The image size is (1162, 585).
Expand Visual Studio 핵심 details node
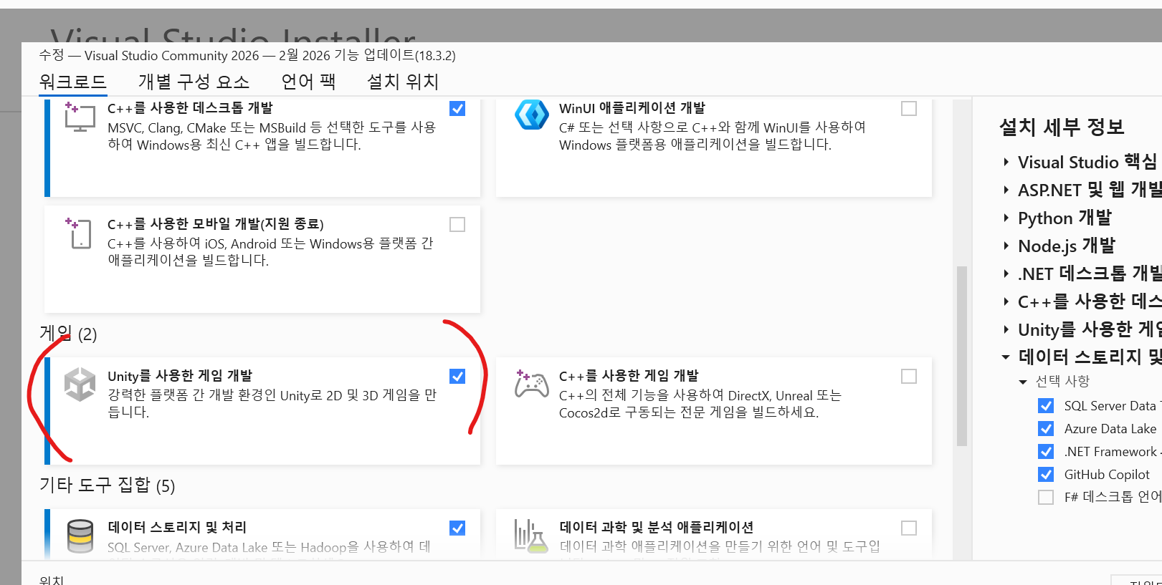click(1006, 163)
